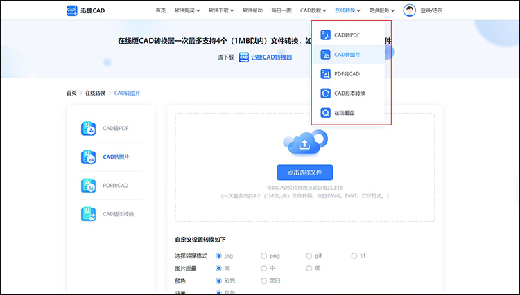Click the 自定义设置转换如下 heading
Image resolution: width=520 pixels, height=295 pixels.
(200, 240)
